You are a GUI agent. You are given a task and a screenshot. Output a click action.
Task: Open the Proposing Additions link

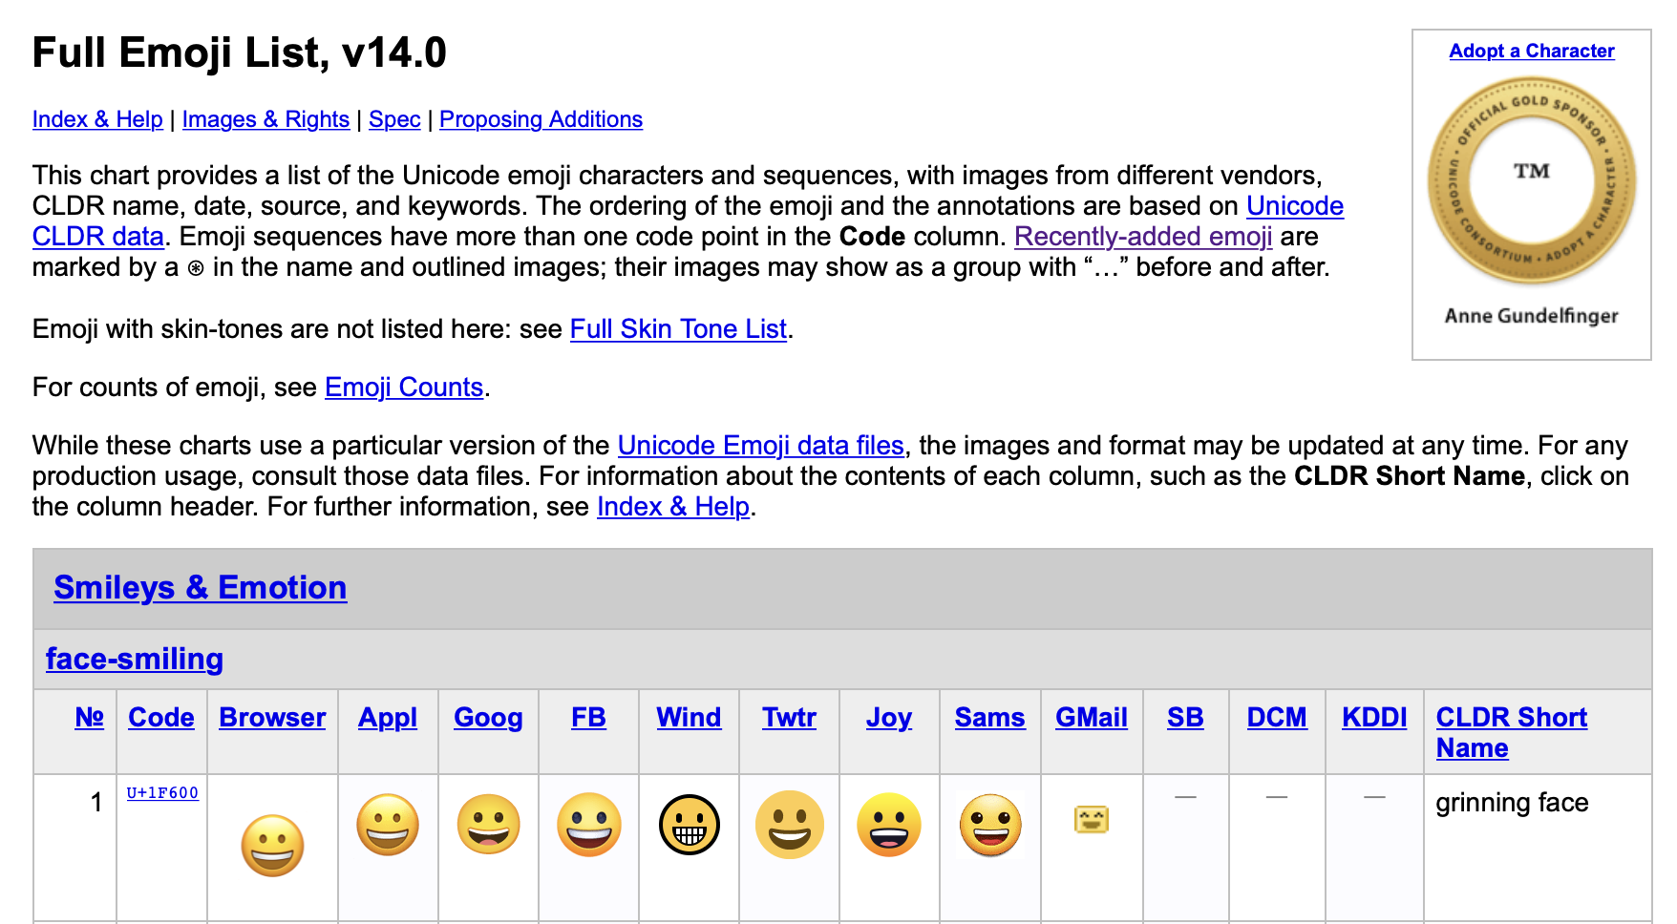541,119
